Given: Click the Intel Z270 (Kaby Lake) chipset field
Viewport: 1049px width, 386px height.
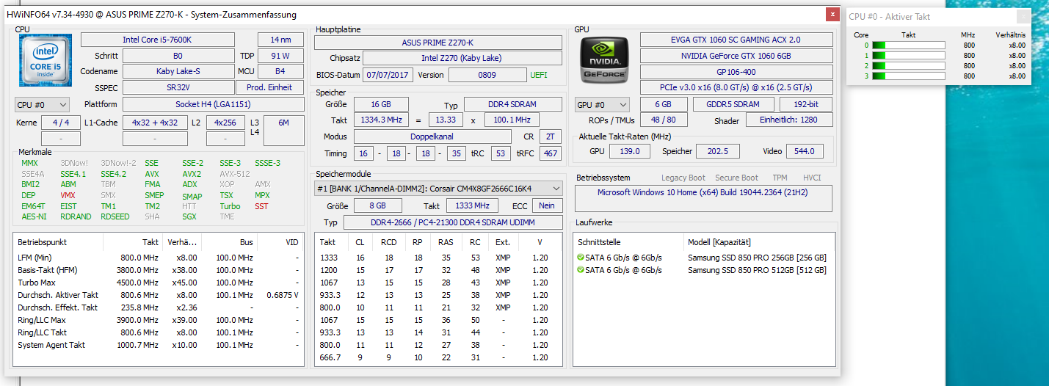Looking at the screenshot, I should click(x=462, y=58).
